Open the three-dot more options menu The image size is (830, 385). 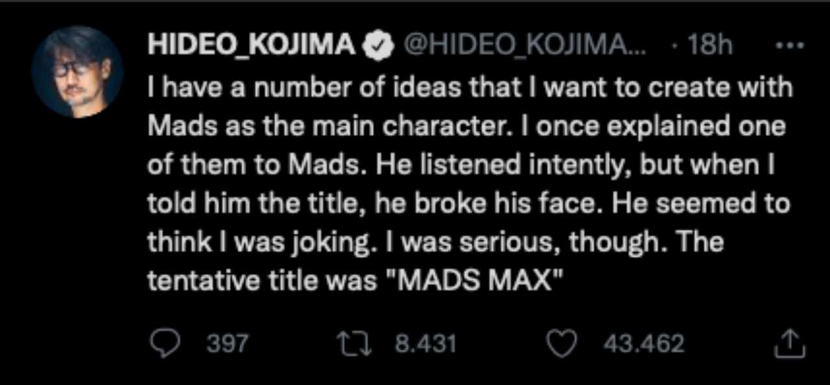click(x=789, y=46)
